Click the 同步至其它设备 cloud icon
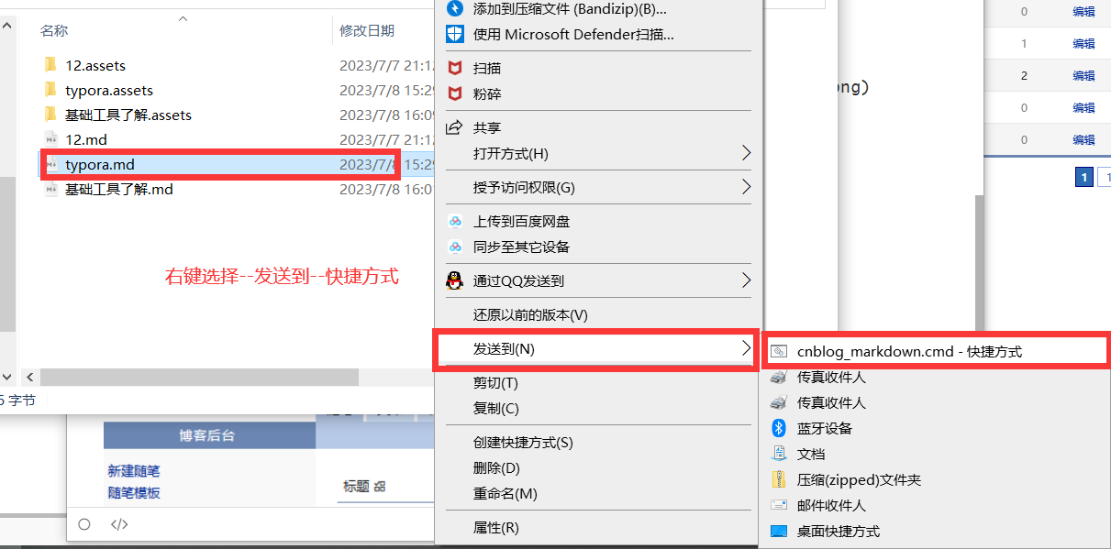 pyautogui.click(x=454, y=247)
